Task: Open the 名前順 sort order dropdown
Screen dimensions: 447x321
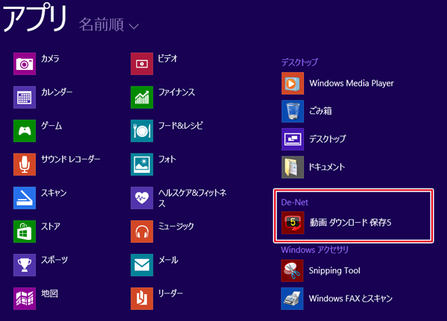Action: pos(109,25)
